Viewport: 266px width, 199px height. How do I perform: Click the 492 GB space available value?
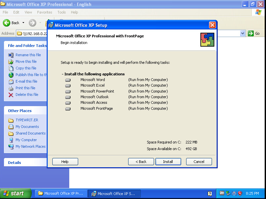click(x=191, y=149)
